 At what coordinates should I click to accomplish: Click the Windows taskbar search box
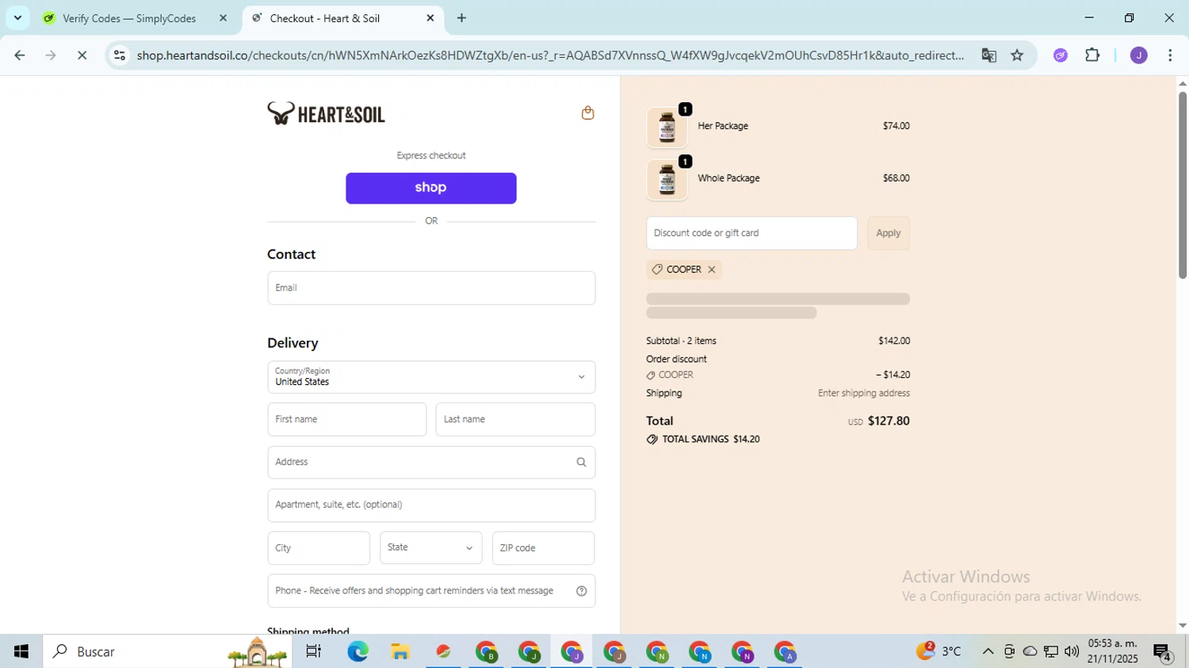point(167,651)
